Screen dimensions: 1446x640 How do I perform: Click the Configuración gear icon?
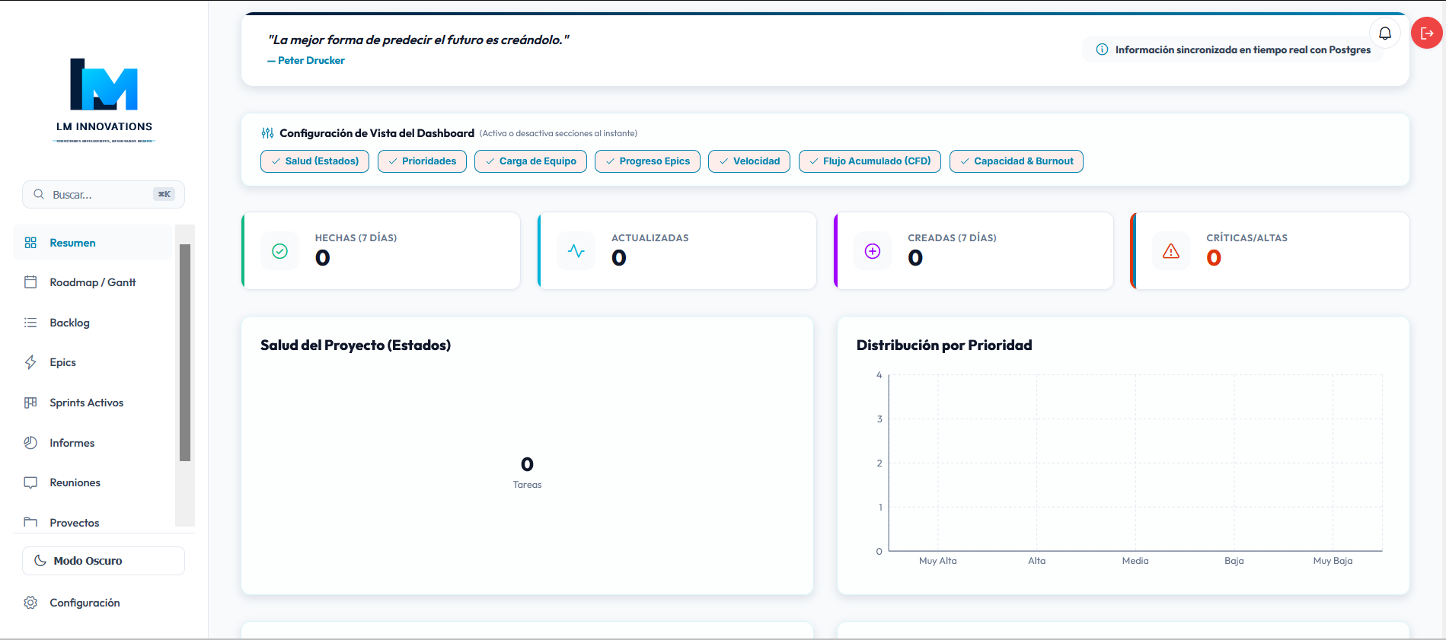click(30, 603)
